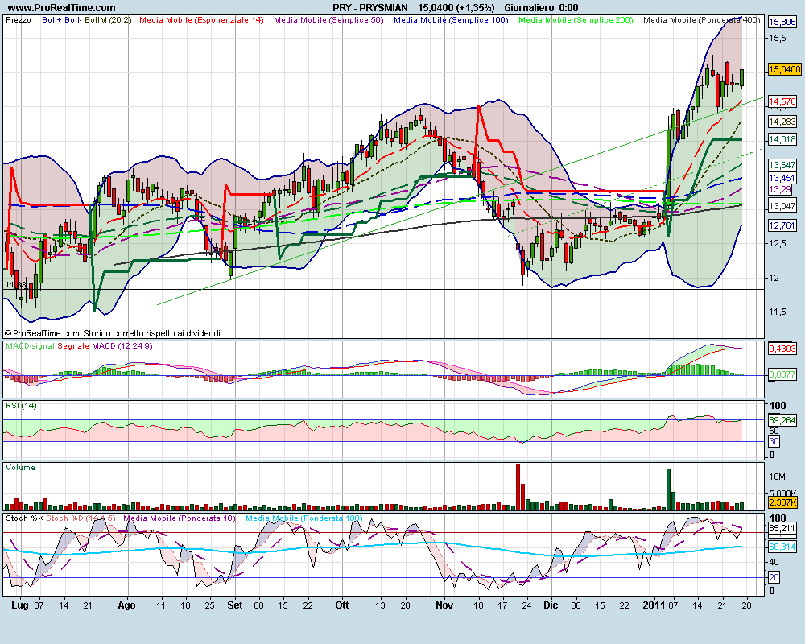Click the yellow 2.337K volume tag
The height and width of the screenshot is (644, 805).
click(x=782, y=502)
